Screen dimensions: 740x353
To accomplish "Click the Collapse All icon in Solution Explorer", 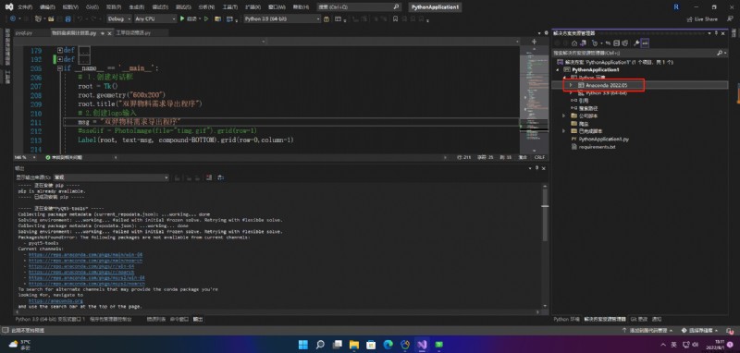I will pyautogui.click(x=616, y=43).
